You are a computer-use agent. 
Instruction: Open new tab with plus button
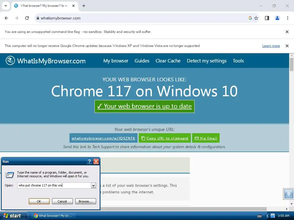click(x=84, y=6)
